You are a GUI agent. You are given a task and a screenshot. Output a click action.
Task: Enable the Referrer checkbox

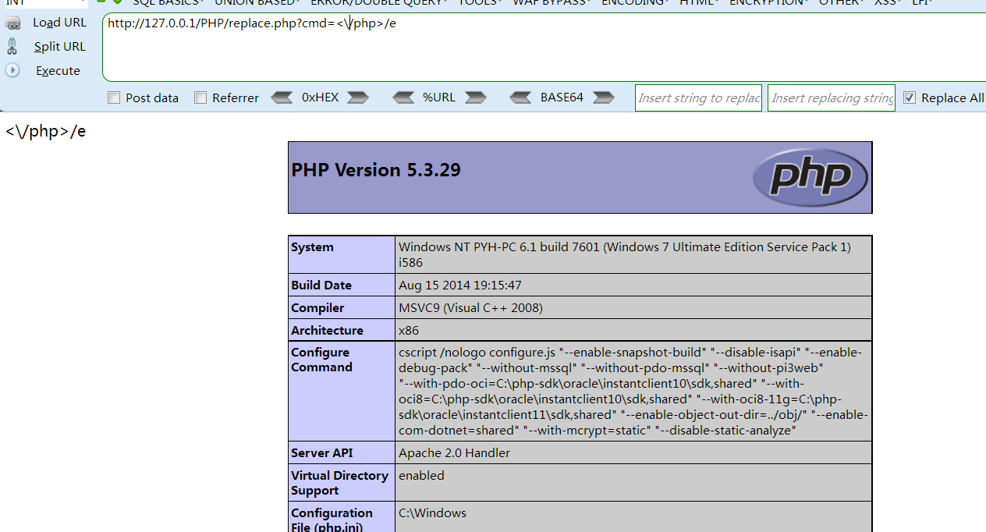click(200, 98)
